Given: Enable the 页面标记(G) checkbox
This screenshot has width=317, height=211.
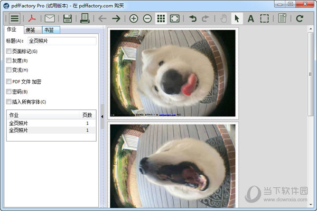Looking at the screenshot, I should point(8,51).
